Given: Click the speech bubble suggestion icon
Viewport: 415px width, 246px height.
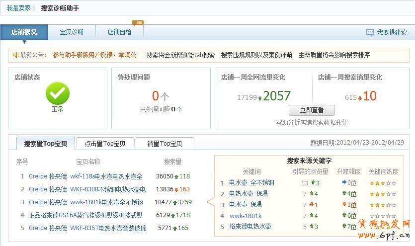Looking at the screenshot, I should click(x=370, y=32).
